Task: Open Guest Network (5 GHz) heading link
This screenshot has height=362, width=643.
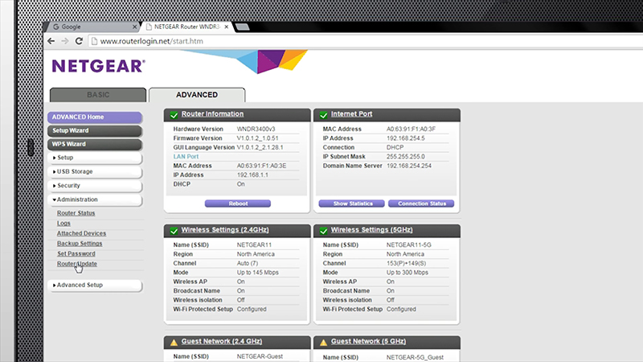Action: click(369, 341)
